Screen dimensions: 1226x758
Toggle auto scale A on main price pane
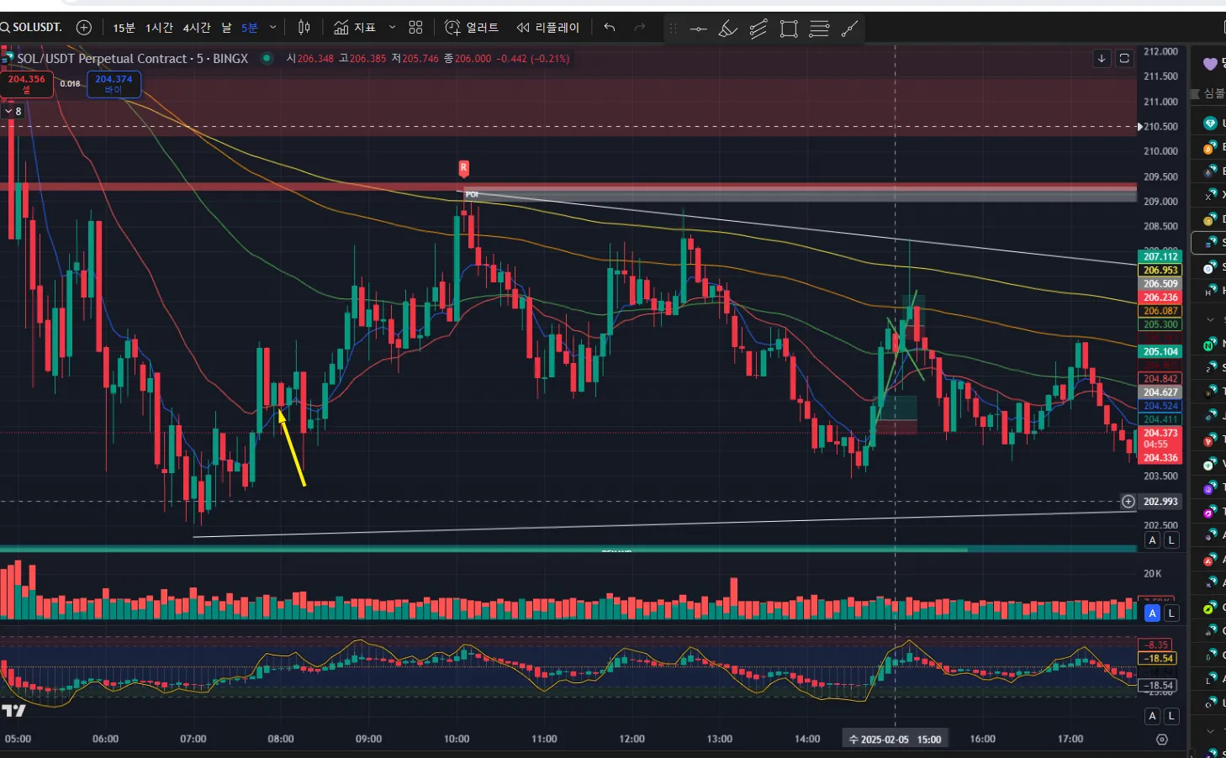[1153, 540]
